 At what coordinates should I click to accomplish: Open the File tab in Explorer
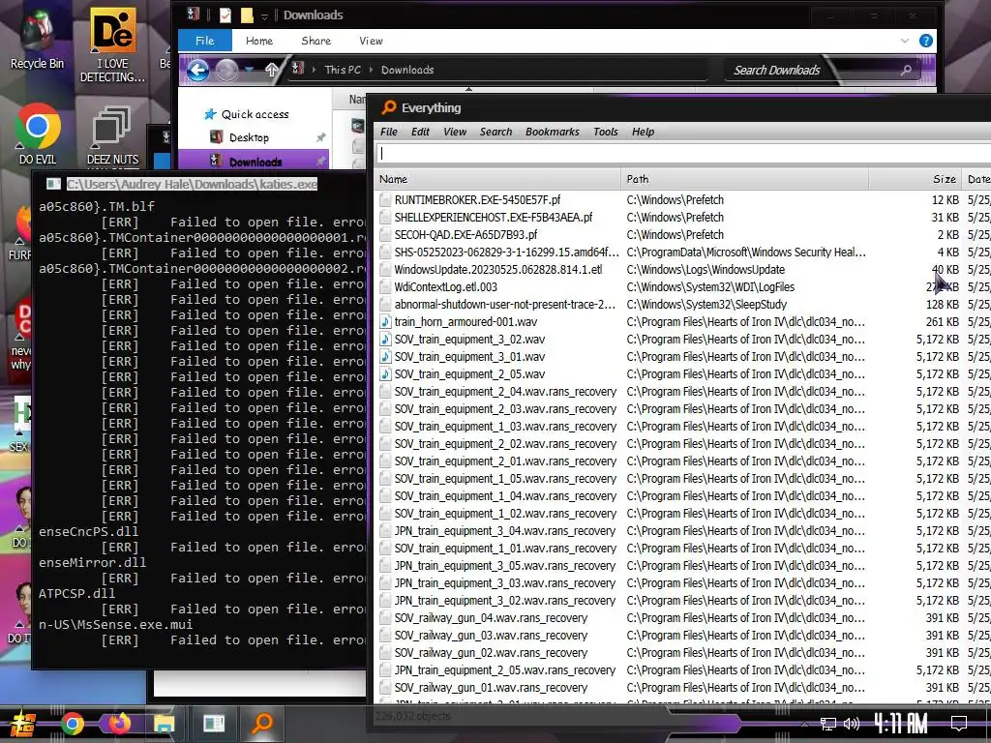coord(205,41)
